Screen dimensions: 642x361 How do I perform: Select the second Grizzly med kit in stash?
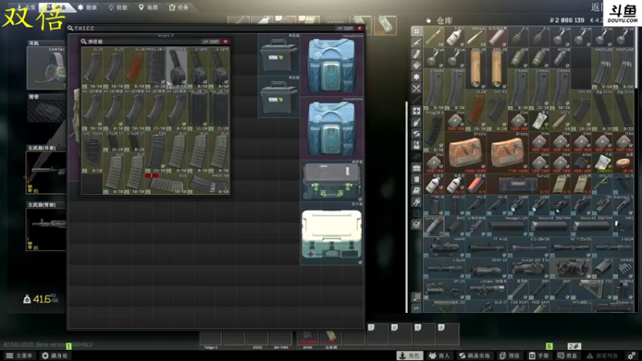507,152
